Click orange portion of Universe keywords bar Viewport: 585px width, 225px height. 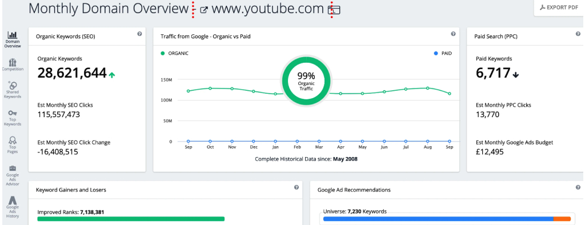562,219
